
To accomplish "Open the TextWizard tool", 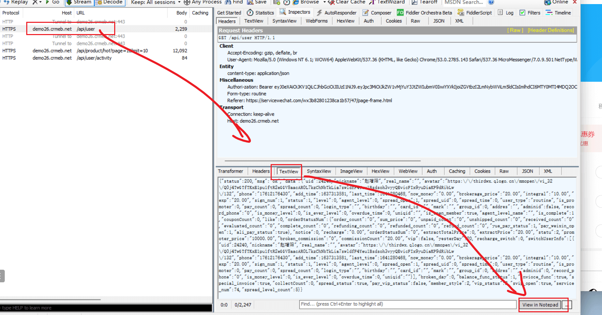I will [387, 2].
